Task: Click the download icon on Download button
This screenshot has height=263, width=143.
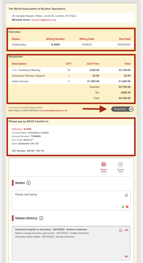Action: point(131,109)
